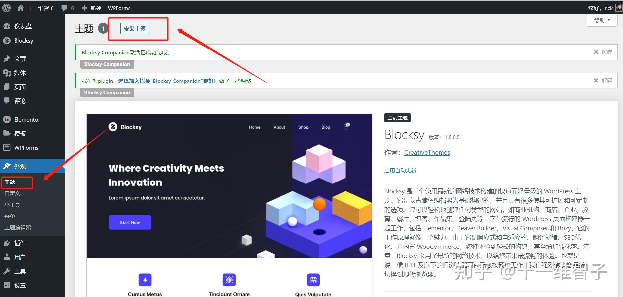Viewport: 623px width, 297px height.
Task: Click the plus icon for 新建
Action: tap(84, 8)
